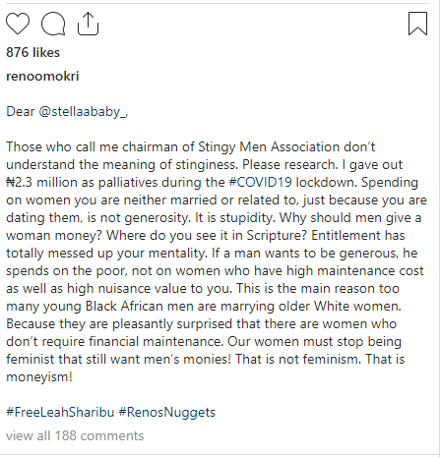
Task: Click the phrase "older White women."
Action: click(x=340, y=306)
